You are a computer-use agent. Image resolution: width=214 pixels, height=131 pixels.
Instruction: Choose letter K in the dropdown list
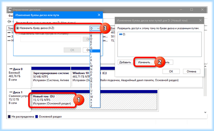pyautogui.click(x=95, y=60)
